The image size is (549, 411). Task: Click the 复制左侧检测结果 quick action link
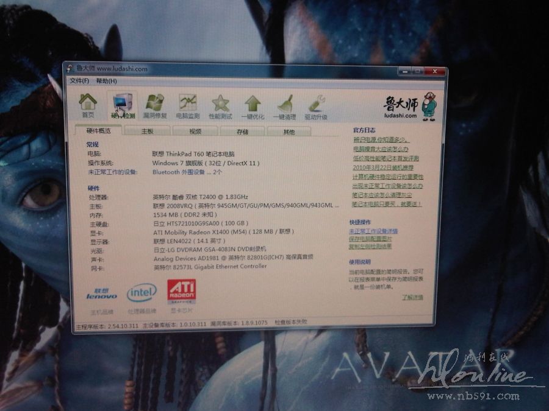click(x=370, y=247)
